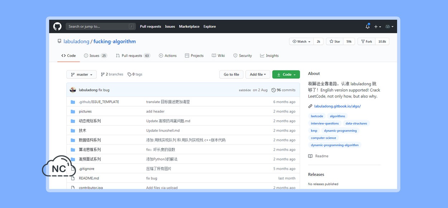This screenshot has width=448, height=208.
Task: Go to the GitHub homepage logo
Action: pyautogui.click(x=57, y=27)
